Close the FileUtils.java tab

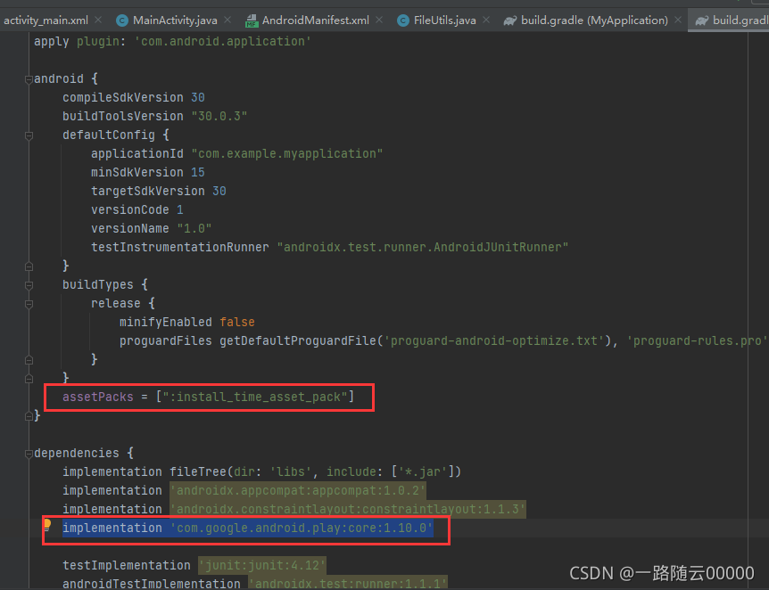coord(486,20)
